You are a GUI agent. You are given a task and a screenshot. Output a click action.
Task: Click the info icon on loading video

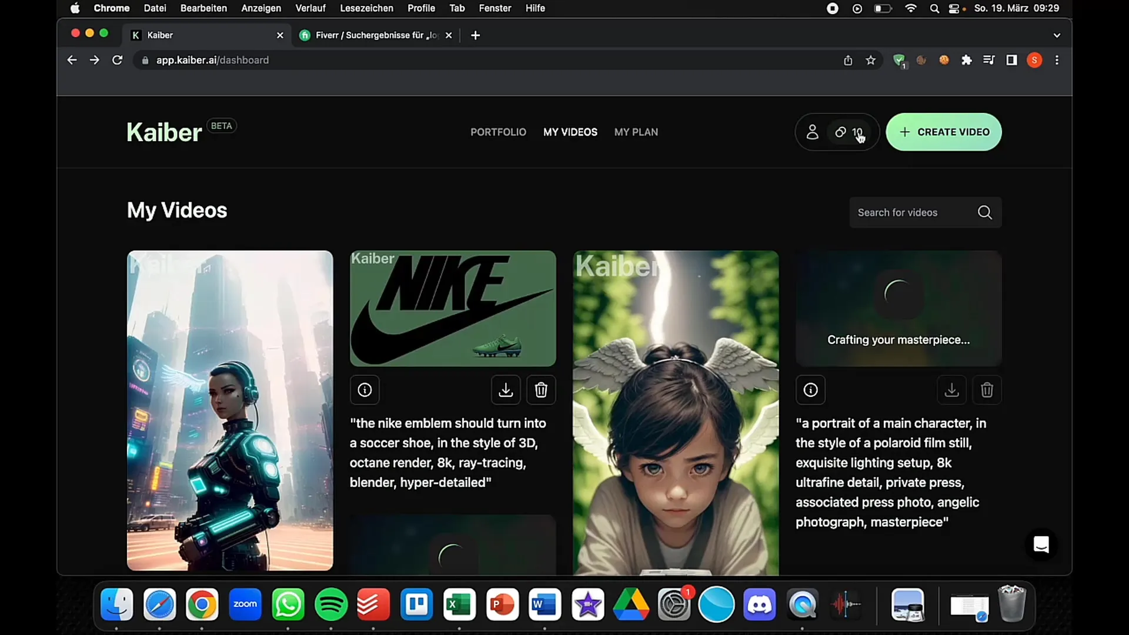tap(811, 390)
